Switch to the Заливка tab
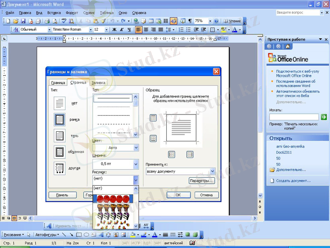Screen dimensions: 330x248 point(98,82)
